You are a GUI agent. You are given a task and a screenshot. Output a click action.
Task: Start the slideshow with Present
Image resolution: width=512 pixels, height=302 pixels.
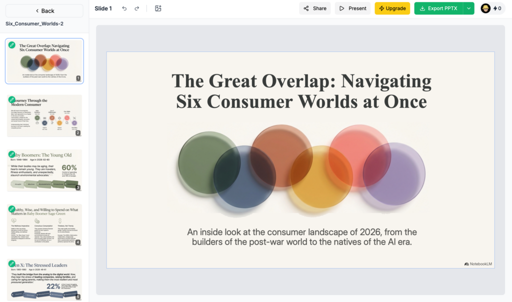[x=352, y=8]
